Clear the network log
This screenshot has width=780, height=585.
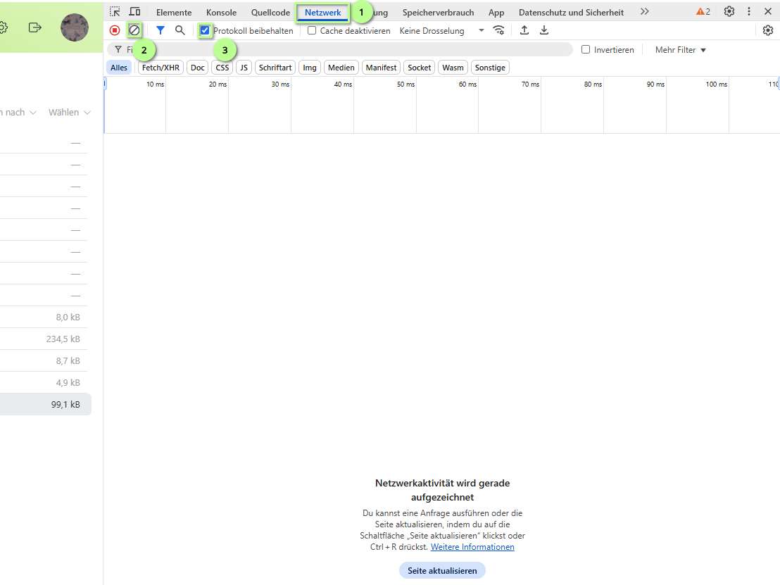tap(134, 30)
